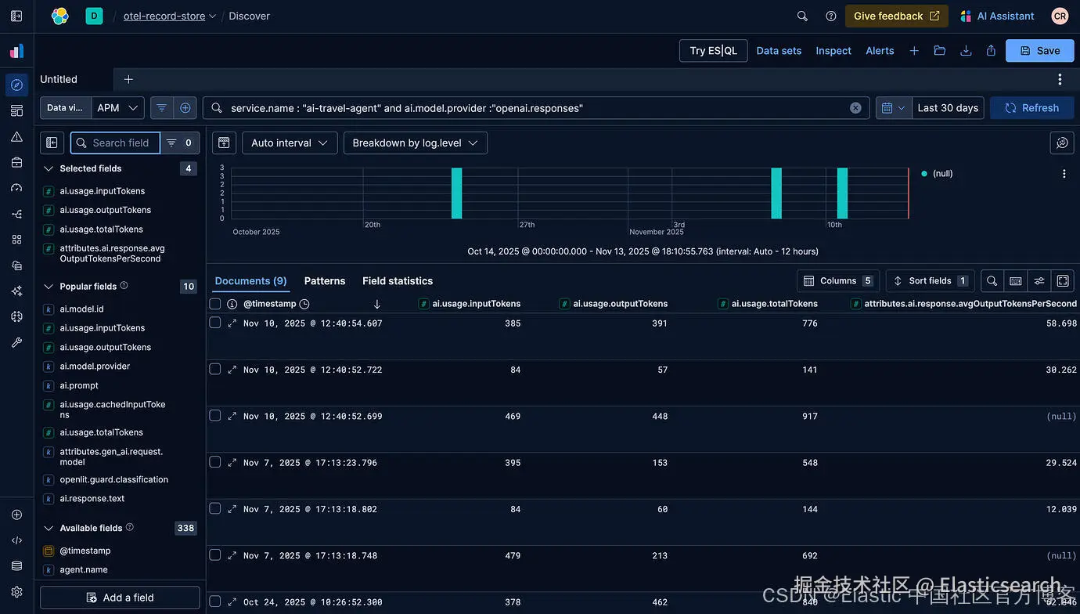This screenshot has height=614, width=1080.
Task: Click the search magnifier icon in header
Action: (x=802, y=16)
